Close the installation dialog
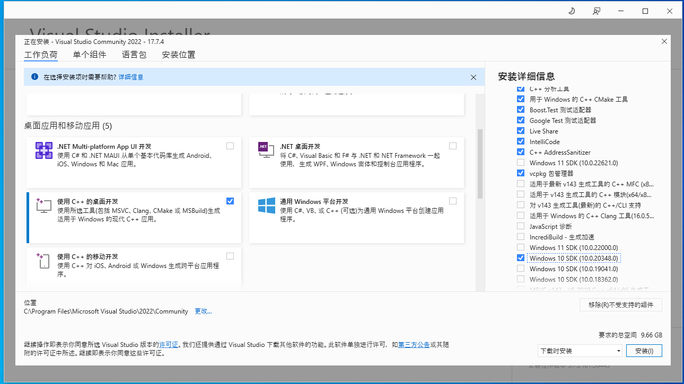This screenshot has width=684, height=384. point(664,41)
